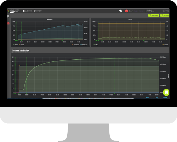Click the purple Europe link in header
The image size is (177, 142).
tap(138, 11)
